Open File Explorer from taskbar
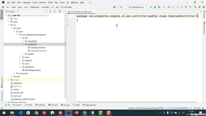This screenshot has height=116, width=206. point(12,113)
